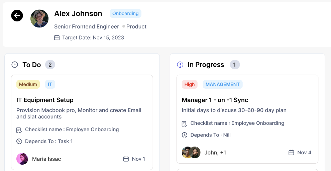Viewport: 331px width, 171px height.
Task: Click calendar icon next to Nov 4
Action: coord(291,152)
